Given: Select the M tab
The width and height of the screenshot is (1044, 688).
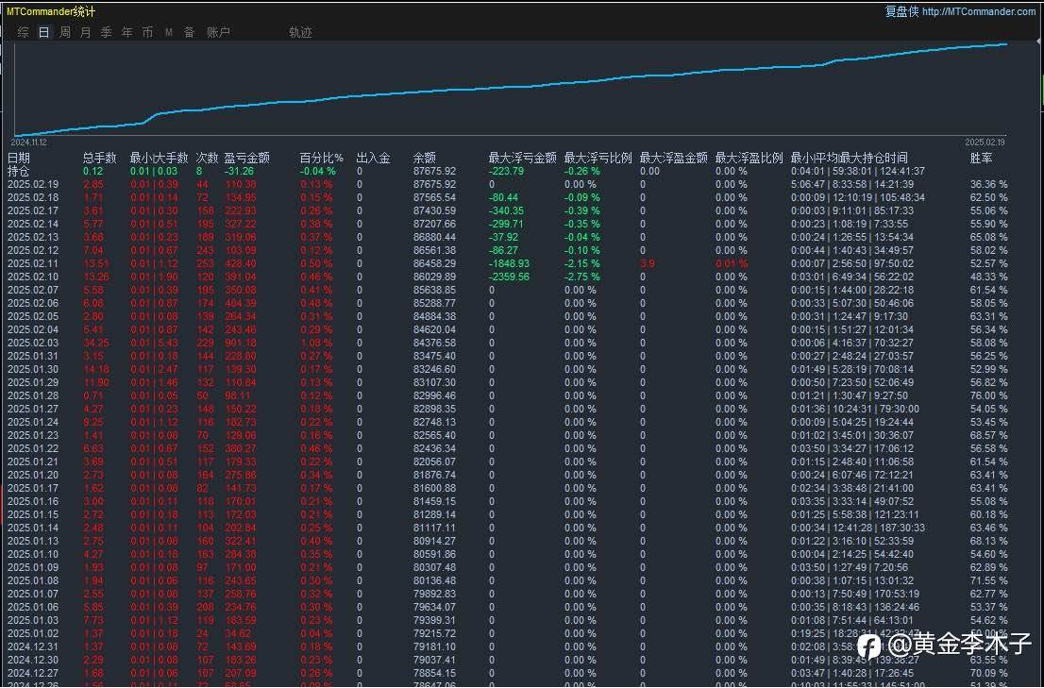Looking at the screenshot, I should [168, 32].
